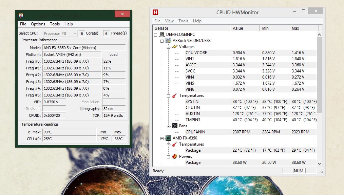
Task: Open Core Temp Help menu
Action: coord(69,24)
